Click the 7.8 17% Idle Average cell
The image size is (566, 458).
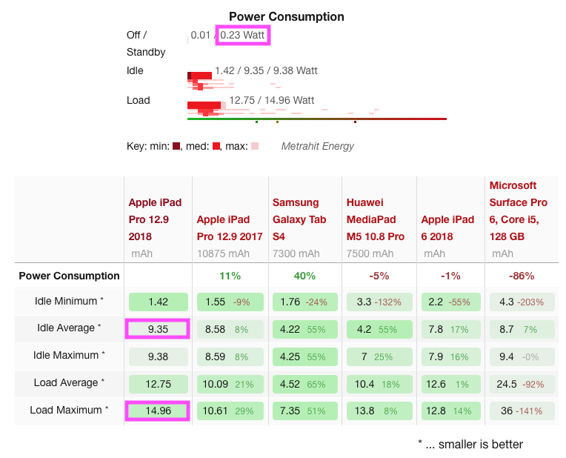click(451, 329)
